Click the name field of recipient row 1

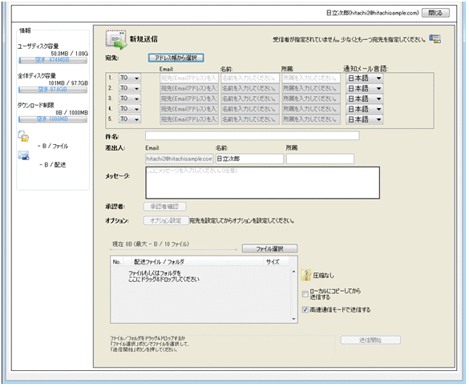250,79
